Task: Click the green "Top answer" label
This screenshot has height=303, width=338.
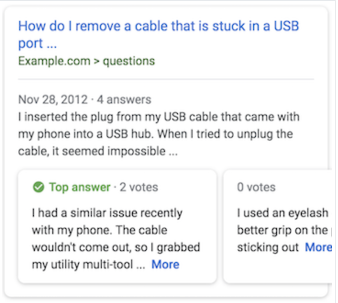Action: point(80,187)
